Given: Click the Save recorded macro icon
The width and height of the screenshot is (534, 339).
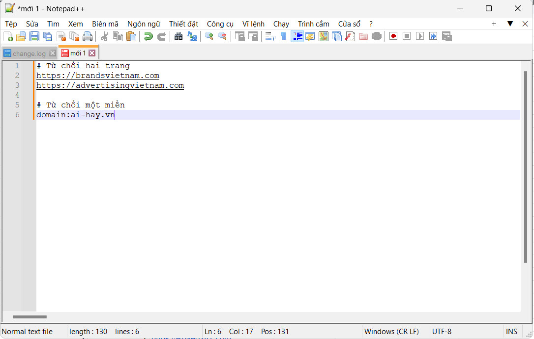Looking at the screenshot, I should click(446, 36).
